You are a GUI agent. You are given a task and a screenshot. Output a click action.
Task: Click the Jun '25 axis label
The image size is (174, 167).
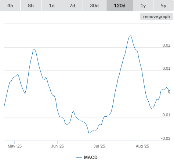click(58, 146)
